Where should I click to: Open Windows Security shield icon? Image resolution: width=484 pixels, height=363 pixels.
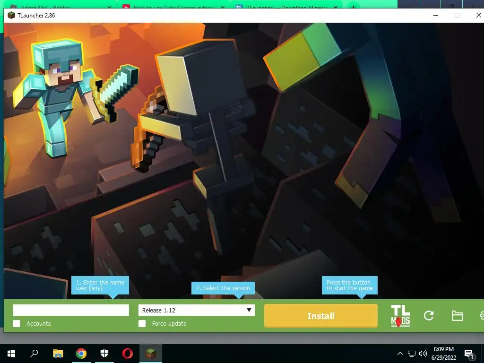(x=104, y=354)
